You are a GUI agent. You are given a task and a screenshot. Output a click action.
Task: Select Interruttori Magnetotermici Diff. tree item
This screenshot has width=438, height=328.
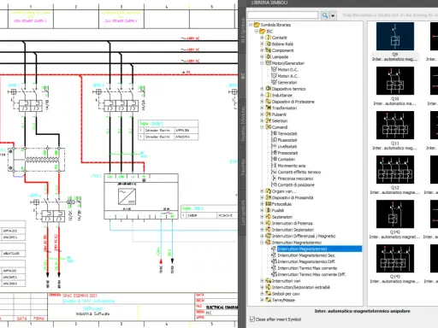pos(306,261)
